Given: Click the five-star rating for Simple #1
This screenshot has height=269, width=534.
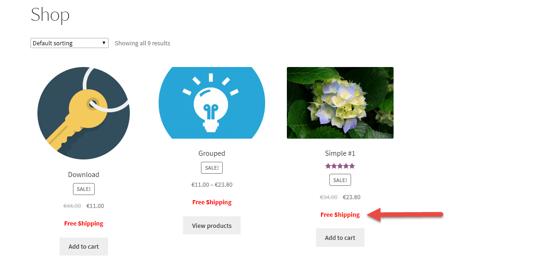Looking at the screenshot, I should (340, 166).
